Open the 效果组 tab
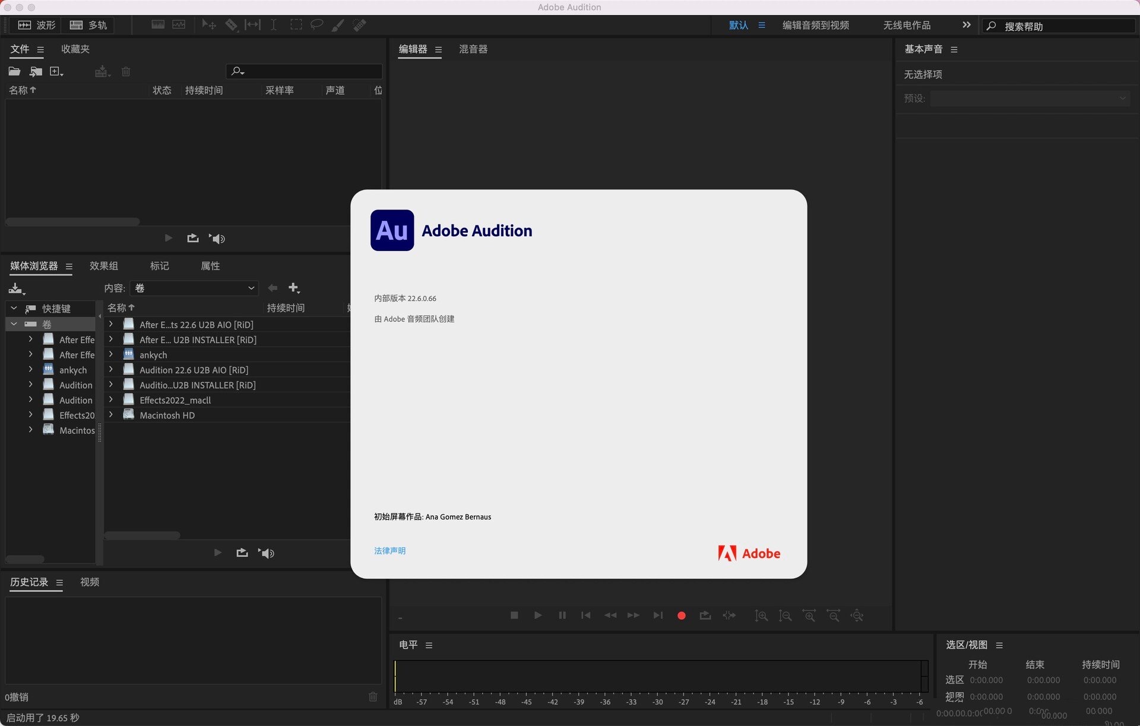This screenshot has width=1140, height=726. tap(103, 266)
